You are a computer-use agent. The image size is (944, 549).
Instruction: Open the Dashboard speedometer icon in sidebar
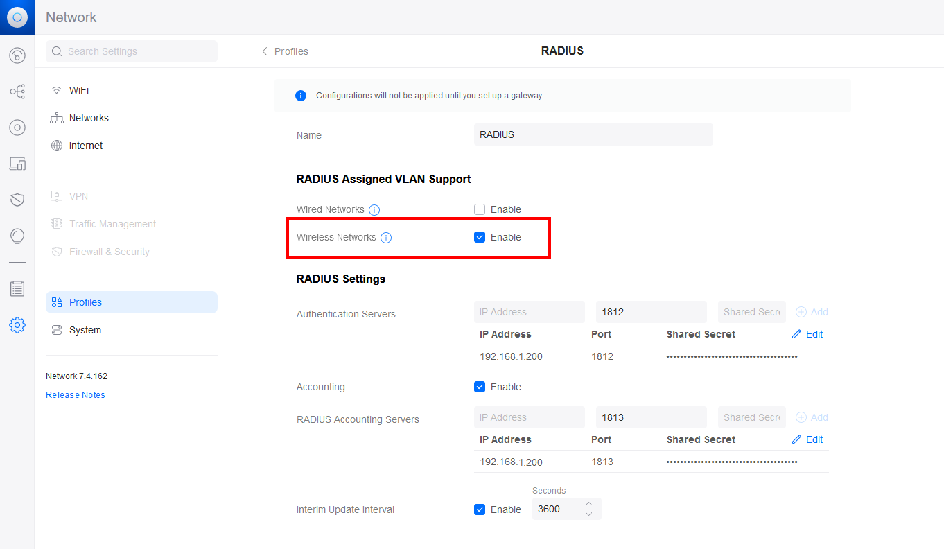(17, 55)
